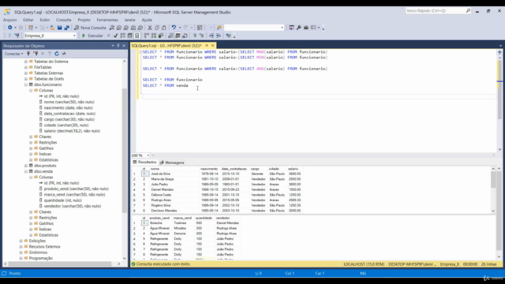The image size is (505, 284).
Task: Open the Arquivo menu
Action: (x=9, y=20)
